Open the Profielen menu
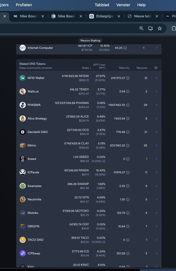The image size is (176, 271). [24, 5]
